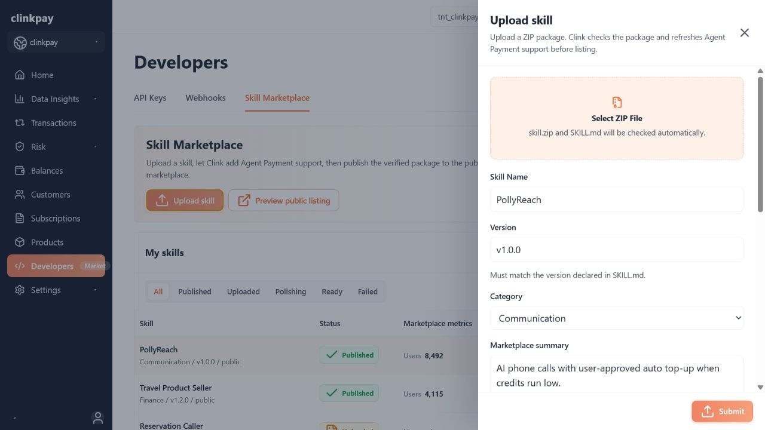Click the Upload skill button
This screenshot has height=430, width=765.
185,201
